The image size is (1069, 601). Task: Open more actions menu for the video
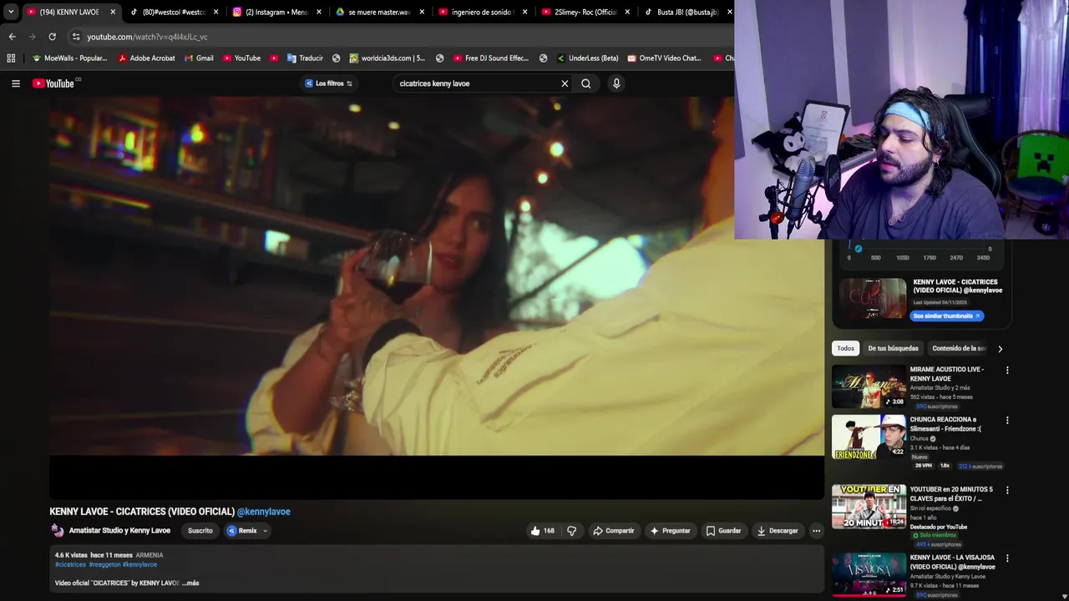(x=816, y=531)
